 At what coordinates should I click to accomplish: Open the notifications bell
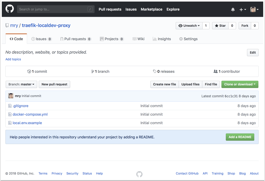tap(233, 10)
